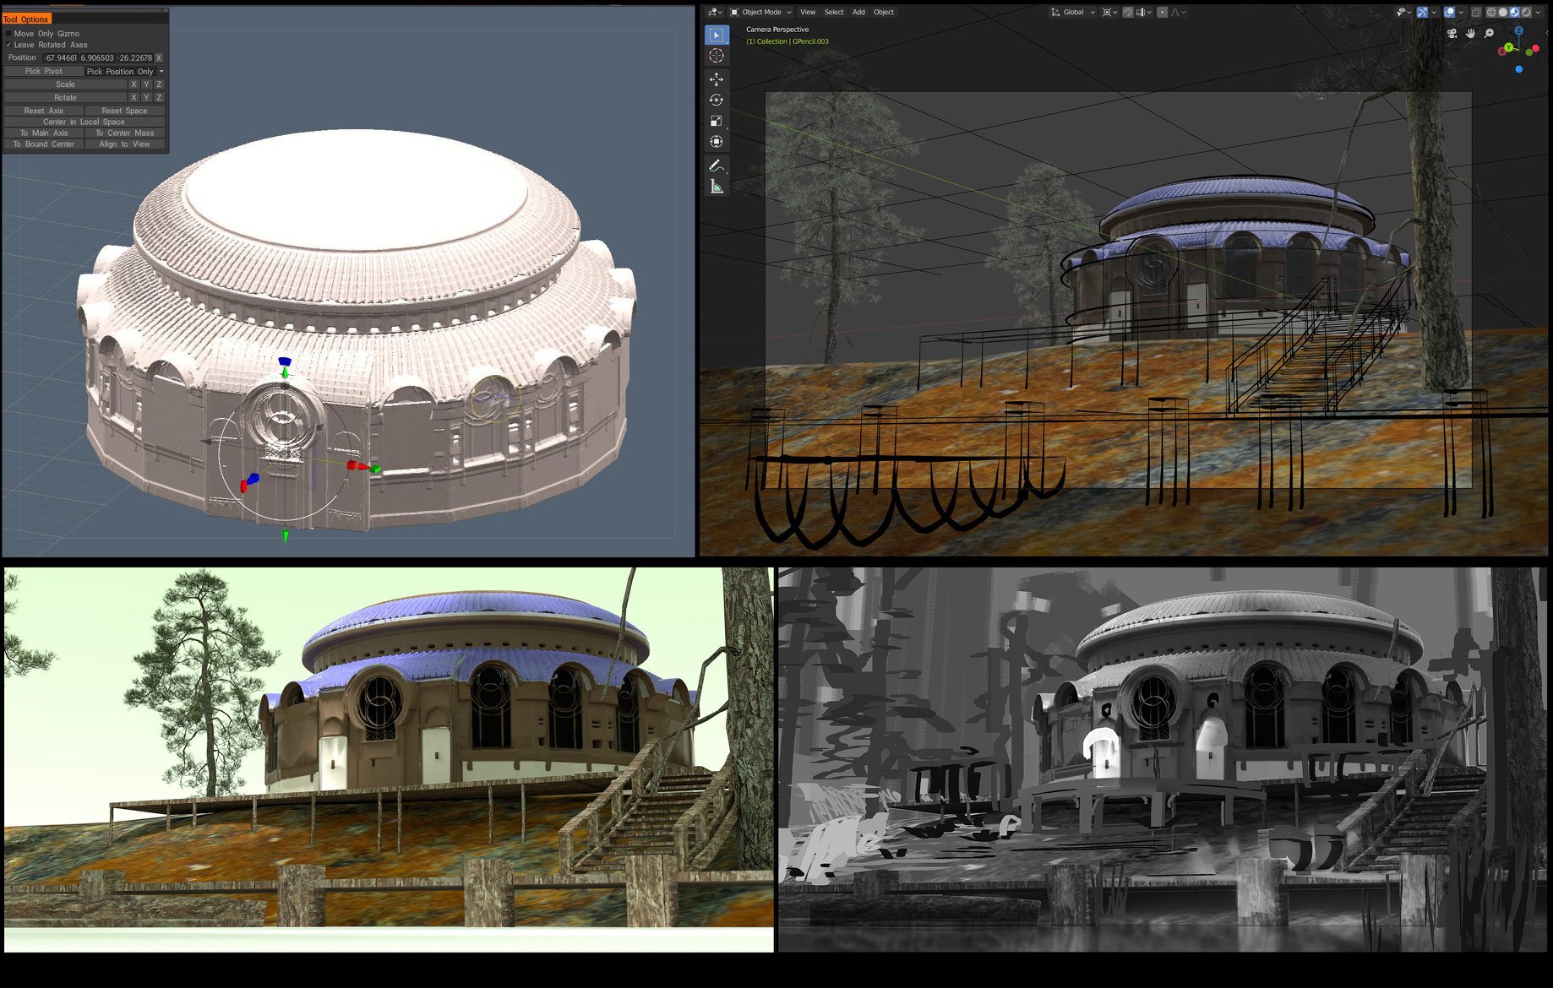
Task: Click the Scale X axis button
Action: pos(134,84)
